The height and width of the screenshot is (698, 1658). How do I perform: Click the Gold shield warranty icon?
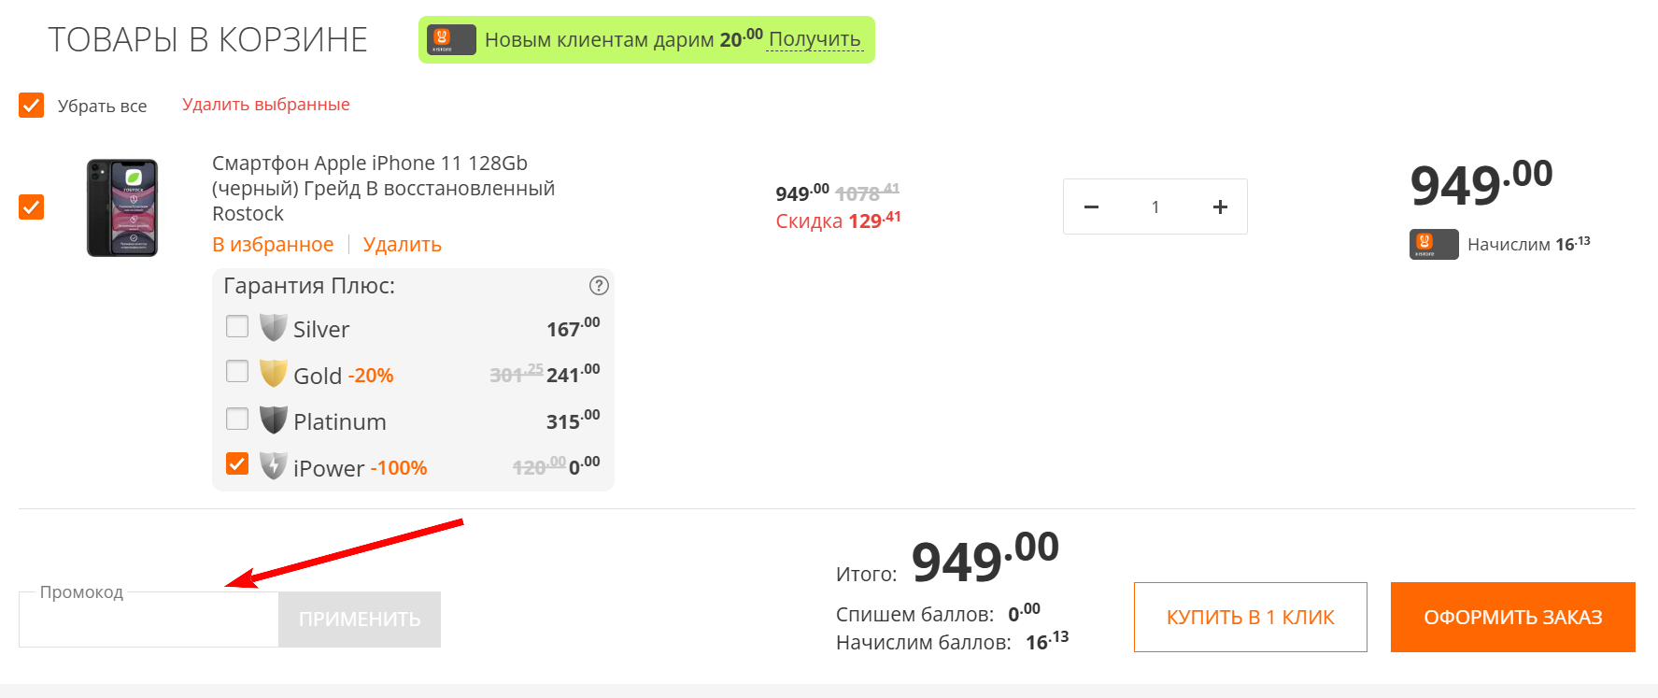tap(273, 374)
